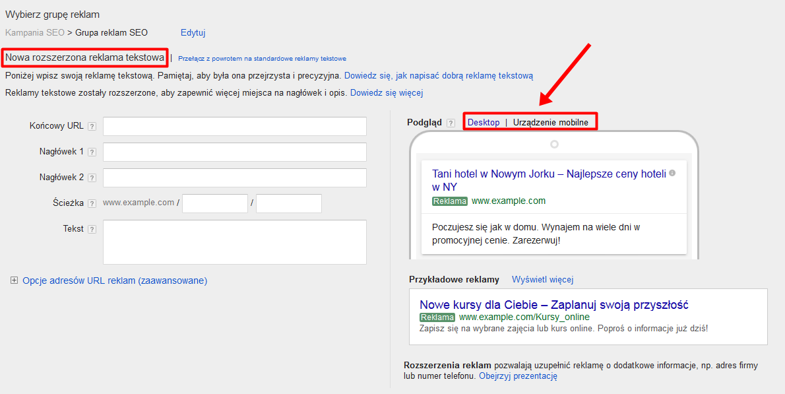
Task: Open Opcje adresów URL reklam (zaawansowane) link
Action: (x=115, y=281)
